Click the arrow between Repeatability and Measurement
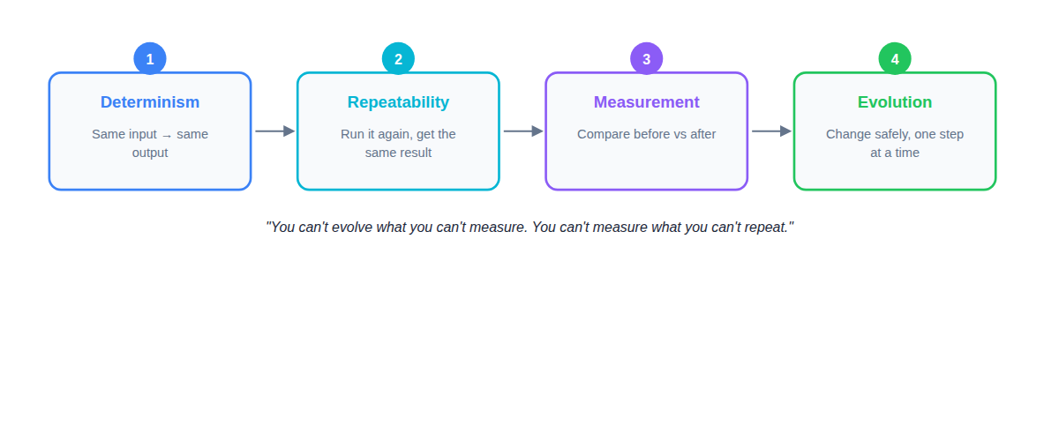This screenshot has height=441, width=1059. coord(522,131)
